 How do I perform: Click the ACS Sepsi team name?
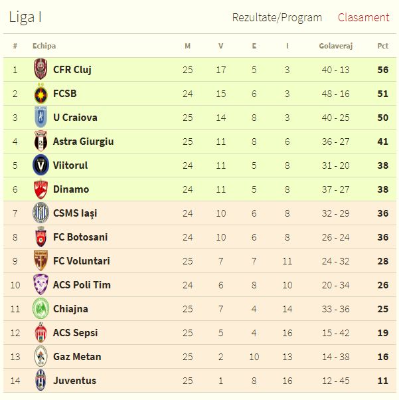click(x=76, y=333)
